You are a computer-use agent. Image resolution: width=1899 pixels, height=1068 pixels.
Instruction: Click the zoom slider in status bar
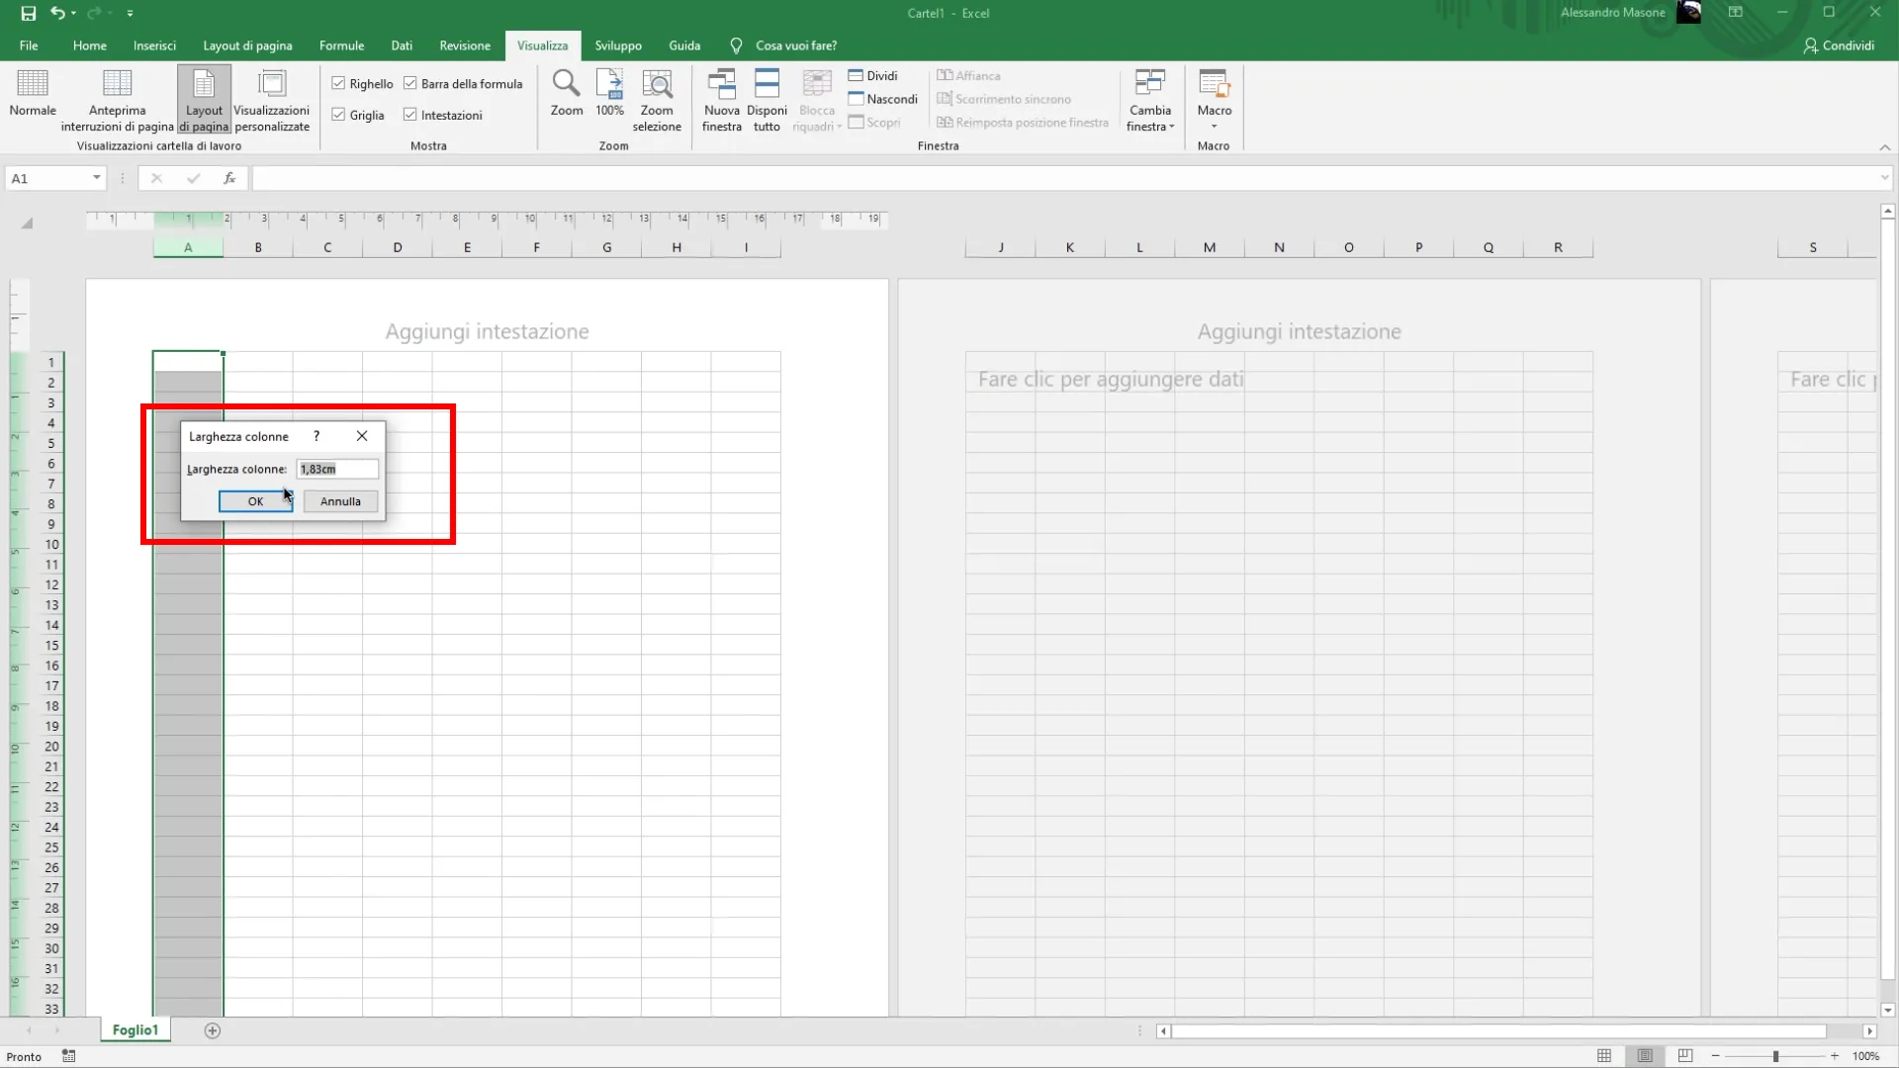point(1775,1056)
